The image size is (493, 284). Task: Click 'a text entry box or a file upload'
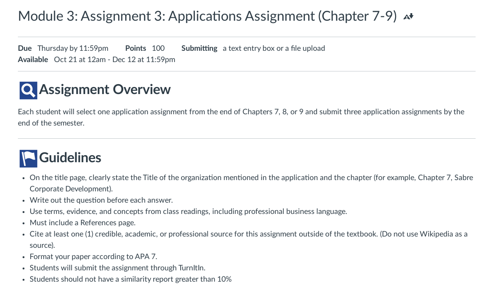(x=274, y=48)
